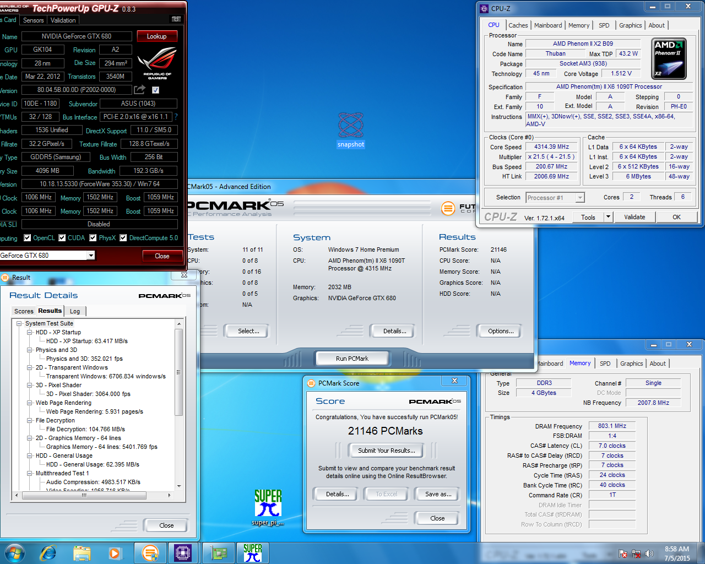This screenshot has width=705, height=564.
Task: Click Options... in PCMark05 Results
Action: pyautogui.click(x=501, y=331)
